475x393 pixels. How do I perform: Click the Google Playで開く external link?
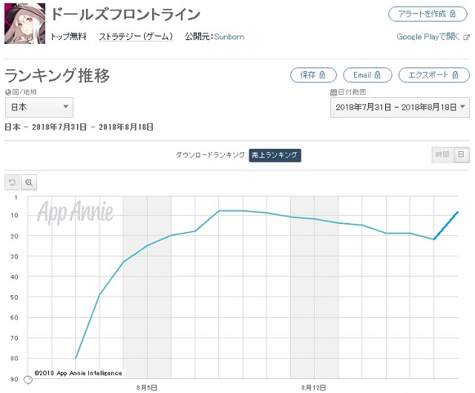click(x=433, y=36)
